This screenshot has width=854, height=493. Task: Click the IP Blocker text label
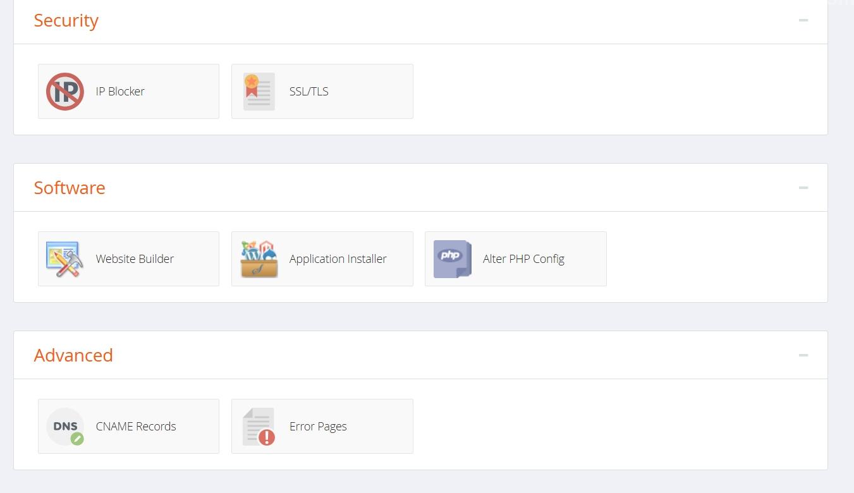(120, 91)
